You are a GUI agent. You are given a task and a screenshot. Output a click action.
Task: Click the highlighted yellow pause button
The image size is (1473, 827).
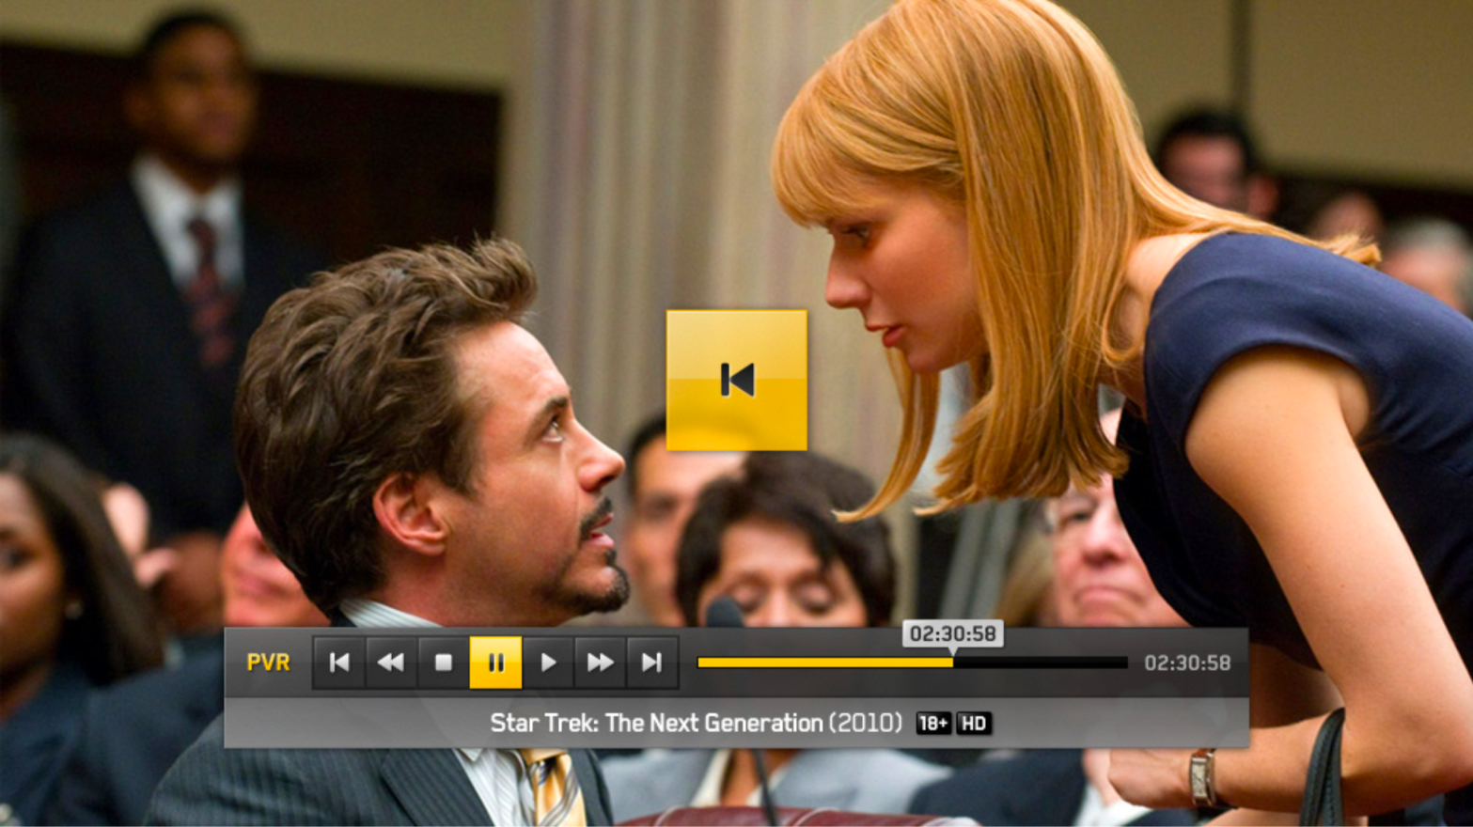[495, 663]
